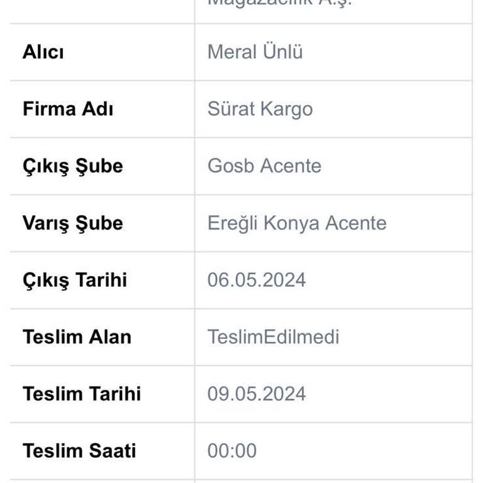Select Ereğli Konya Acente arrival branch
This screenshot has width=483, height=483.
click(297, 223)
